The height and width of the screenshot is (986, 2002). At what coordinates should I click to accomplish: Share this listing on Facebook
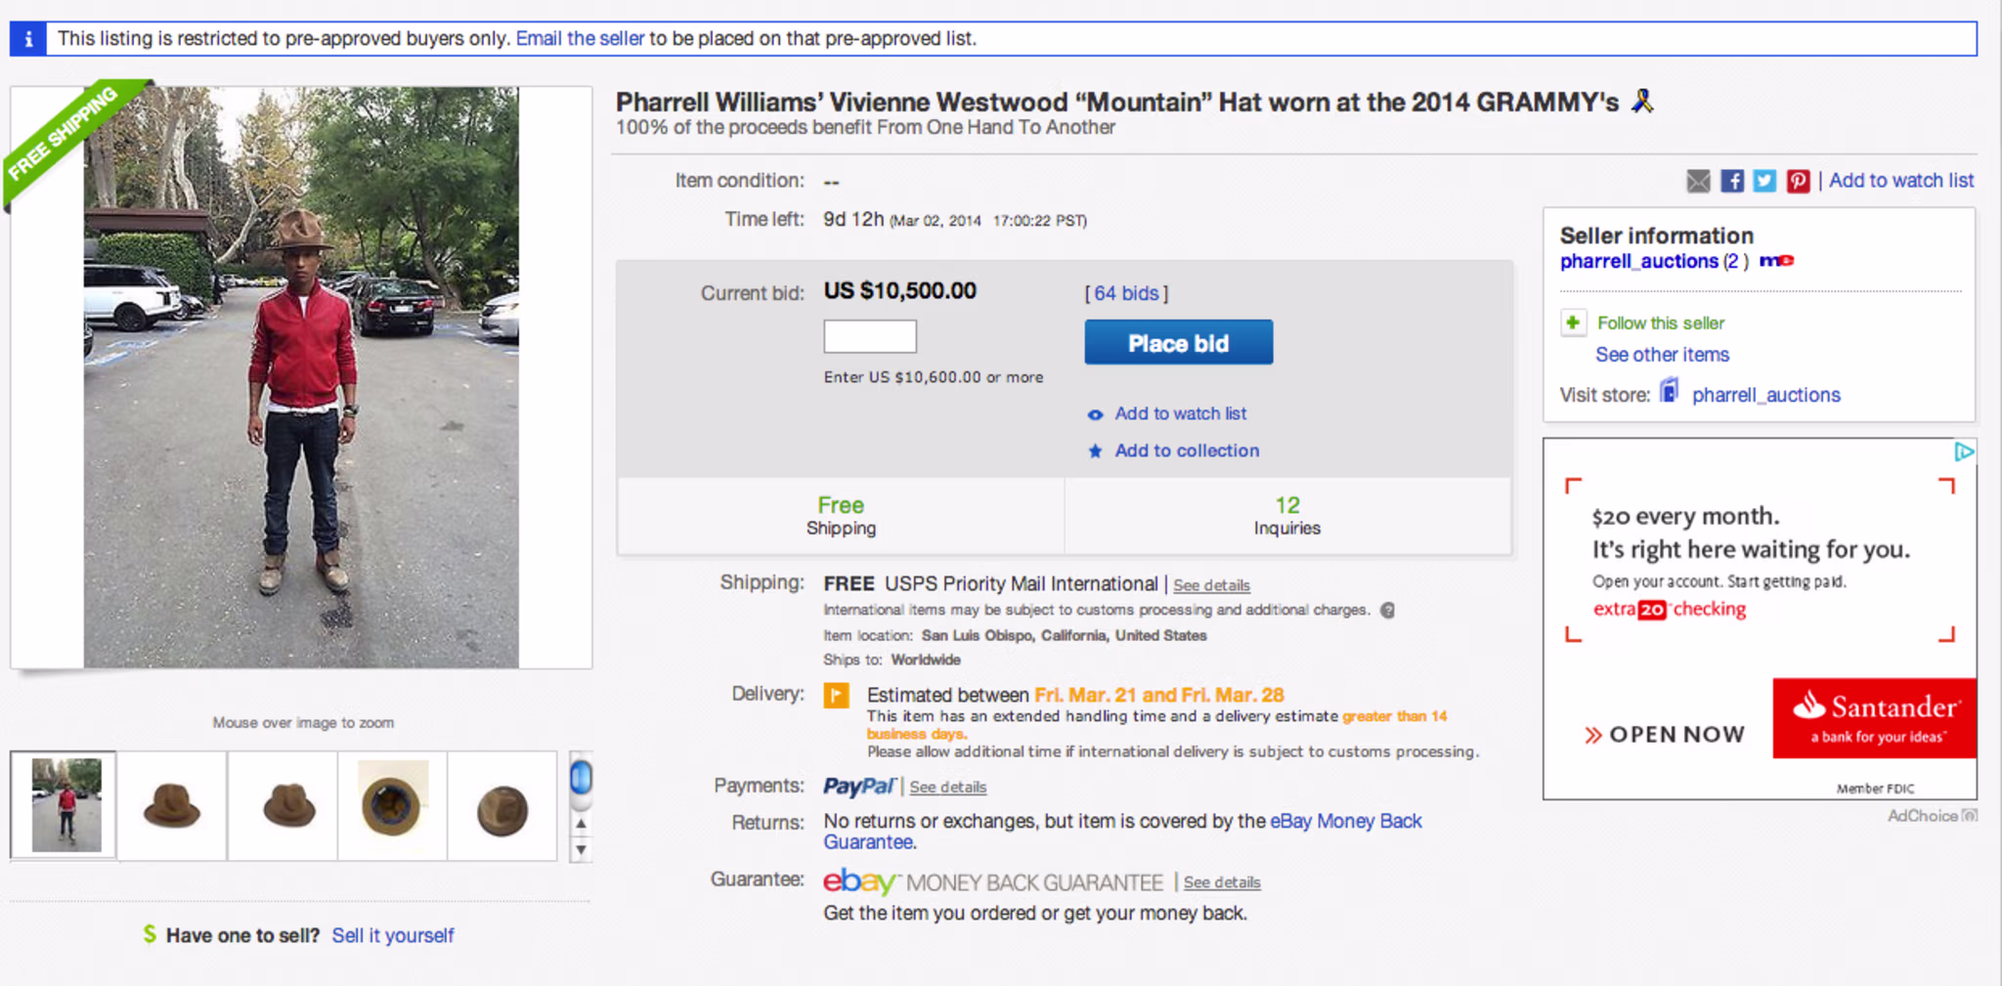1731,181
